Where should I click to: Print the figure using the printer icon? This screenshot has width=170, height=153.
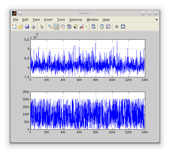pyautogui.click(x=33, y=27)
